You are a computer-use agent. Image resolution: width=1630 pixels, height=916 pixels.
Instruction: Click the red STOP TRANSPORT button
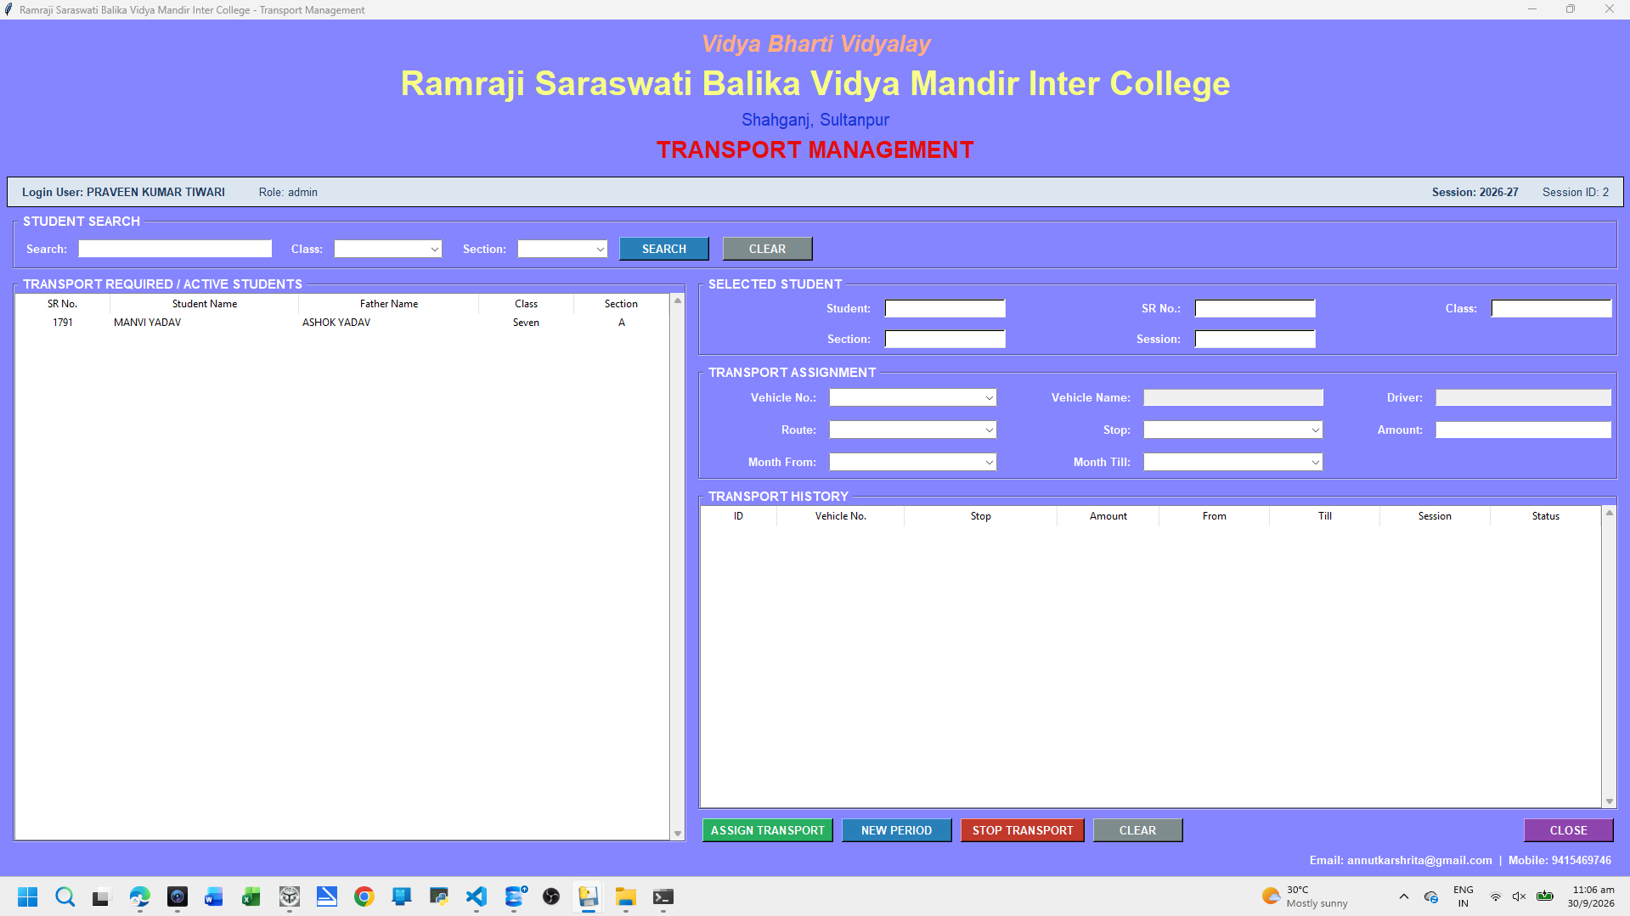[1023, 830]
